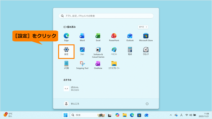Open File Explorer on the taskbar

coord(124,115)
